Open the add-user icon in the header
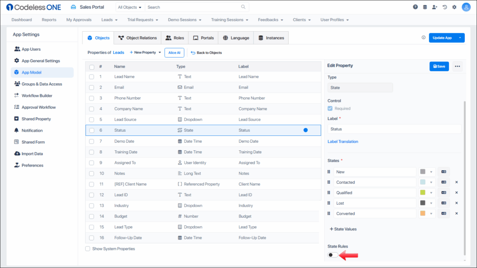 click(435, 7)
